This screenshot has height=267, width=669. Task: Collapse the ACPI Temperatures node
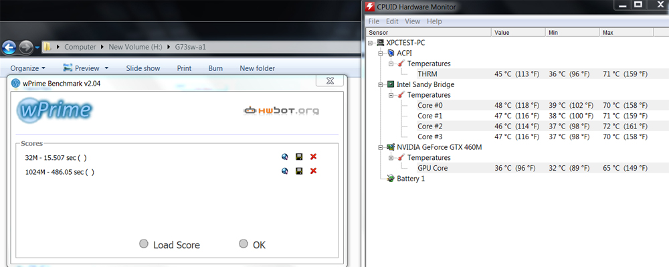tap(391, 64)
